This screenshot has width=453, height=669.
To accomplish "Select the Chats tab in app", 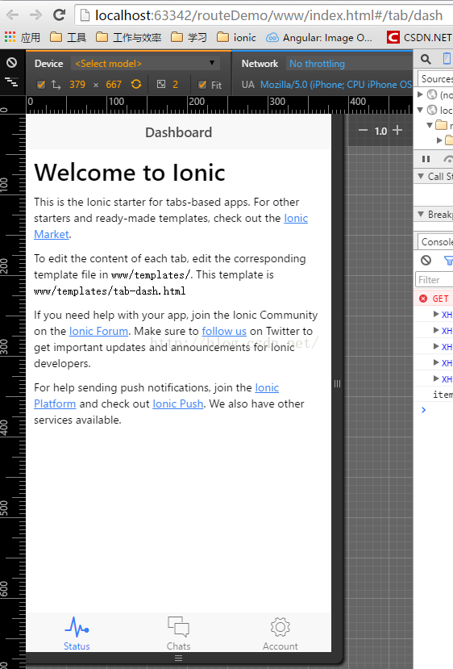I will point(179,633).
